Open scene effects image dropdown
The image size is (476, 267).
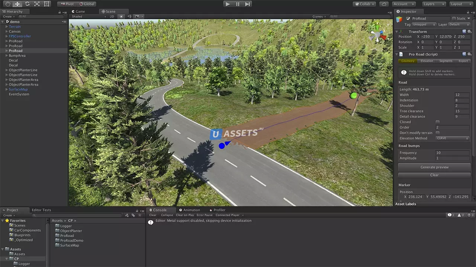(139, 16)
